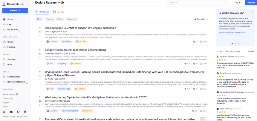Save the Seeking Space Scientist post
The width and height of the screenshot is (257, 121).
coord(203,42)
